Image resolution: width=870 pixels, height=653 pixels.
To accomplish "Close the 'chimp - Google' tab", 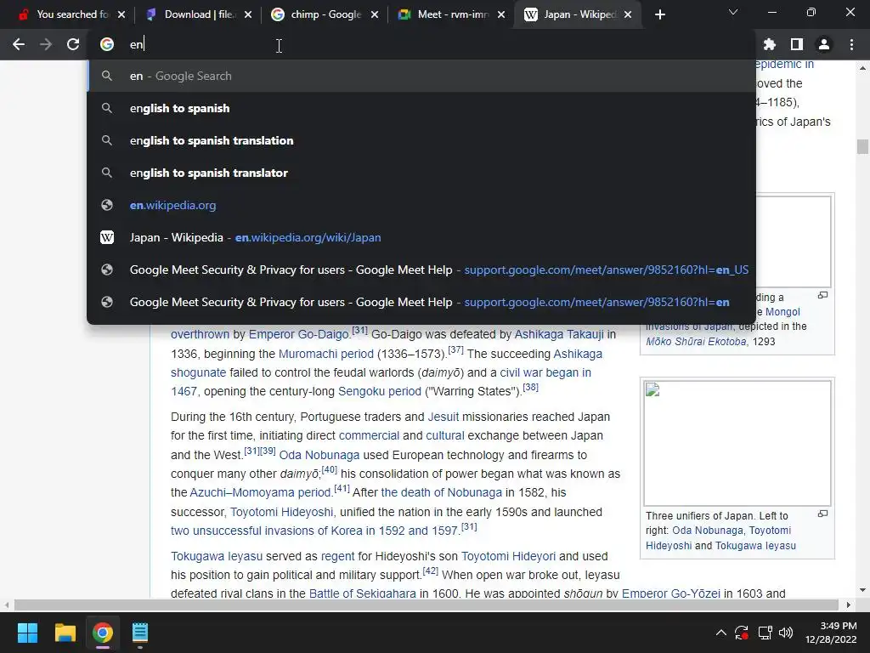I will (x=375, y=15).
